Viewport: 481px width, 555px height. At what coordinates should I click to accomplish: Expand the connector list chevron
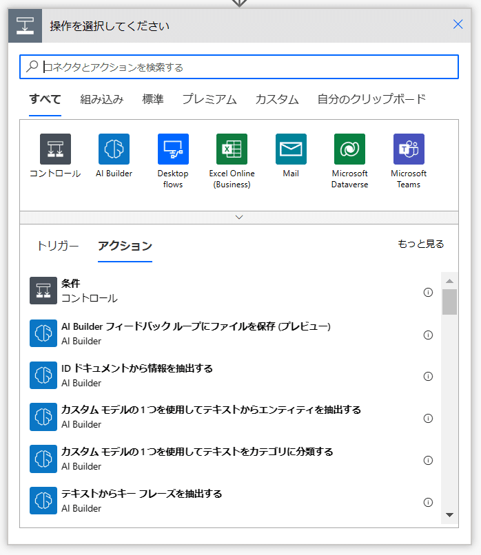coord(239,218)
